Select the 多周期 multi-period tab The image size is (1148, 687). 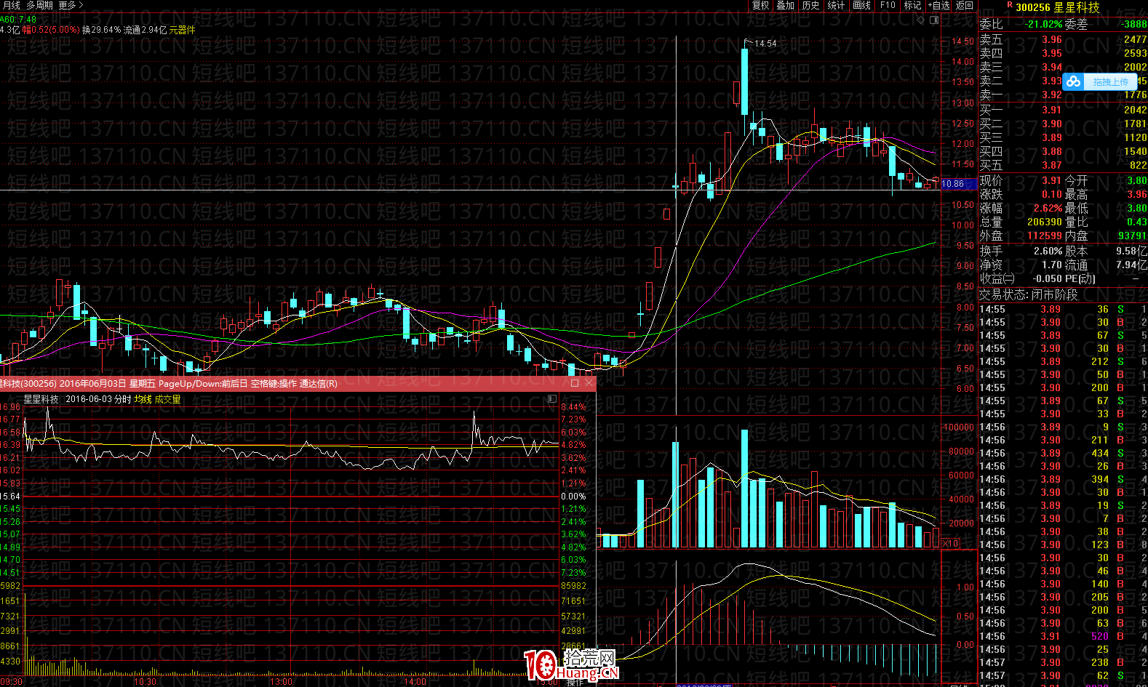(x=40, y=5)
